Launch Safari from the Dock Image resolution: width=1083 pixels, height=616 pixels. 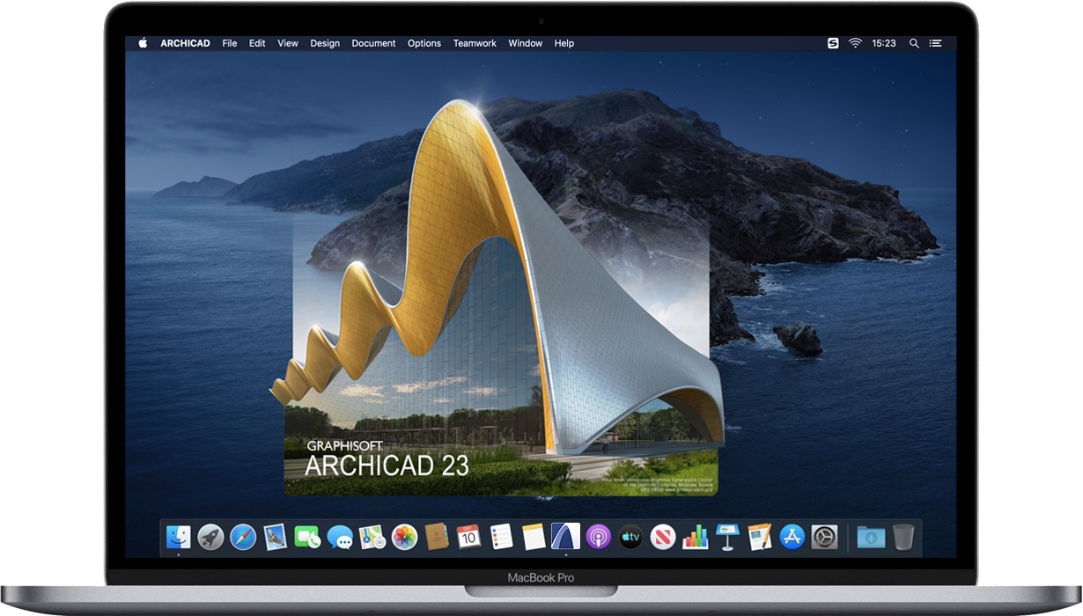(243, 537)
